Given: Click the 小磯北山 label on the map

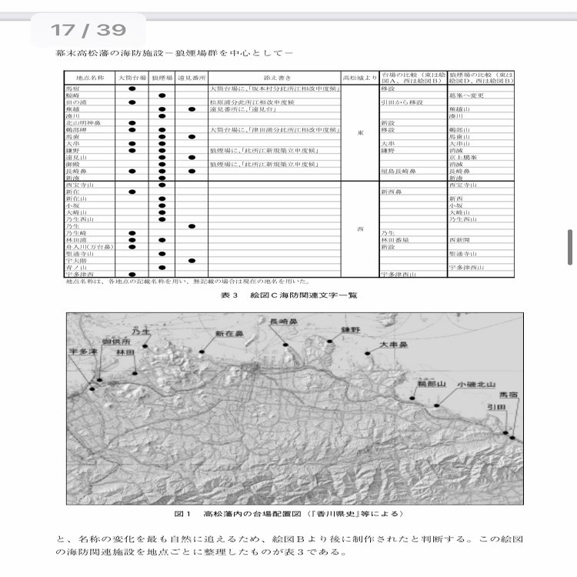Looking at the screenshot, I should point(476,385).
